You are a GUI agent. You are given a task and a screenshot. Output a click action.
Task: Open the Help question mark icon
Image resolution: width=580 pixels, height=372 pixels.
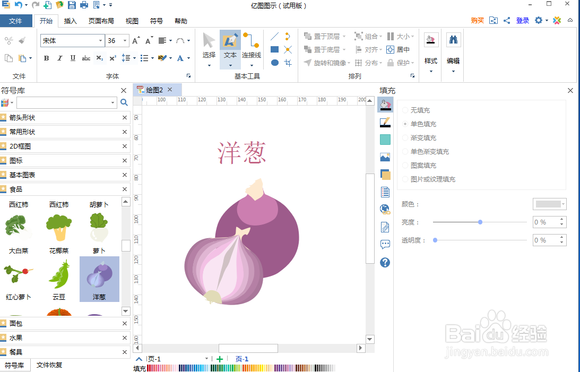(x=385, y=263)
